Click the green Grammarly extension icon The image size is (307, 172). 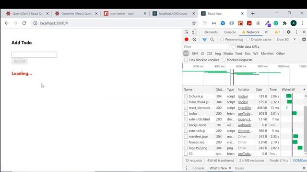click(x=276, y=23)
